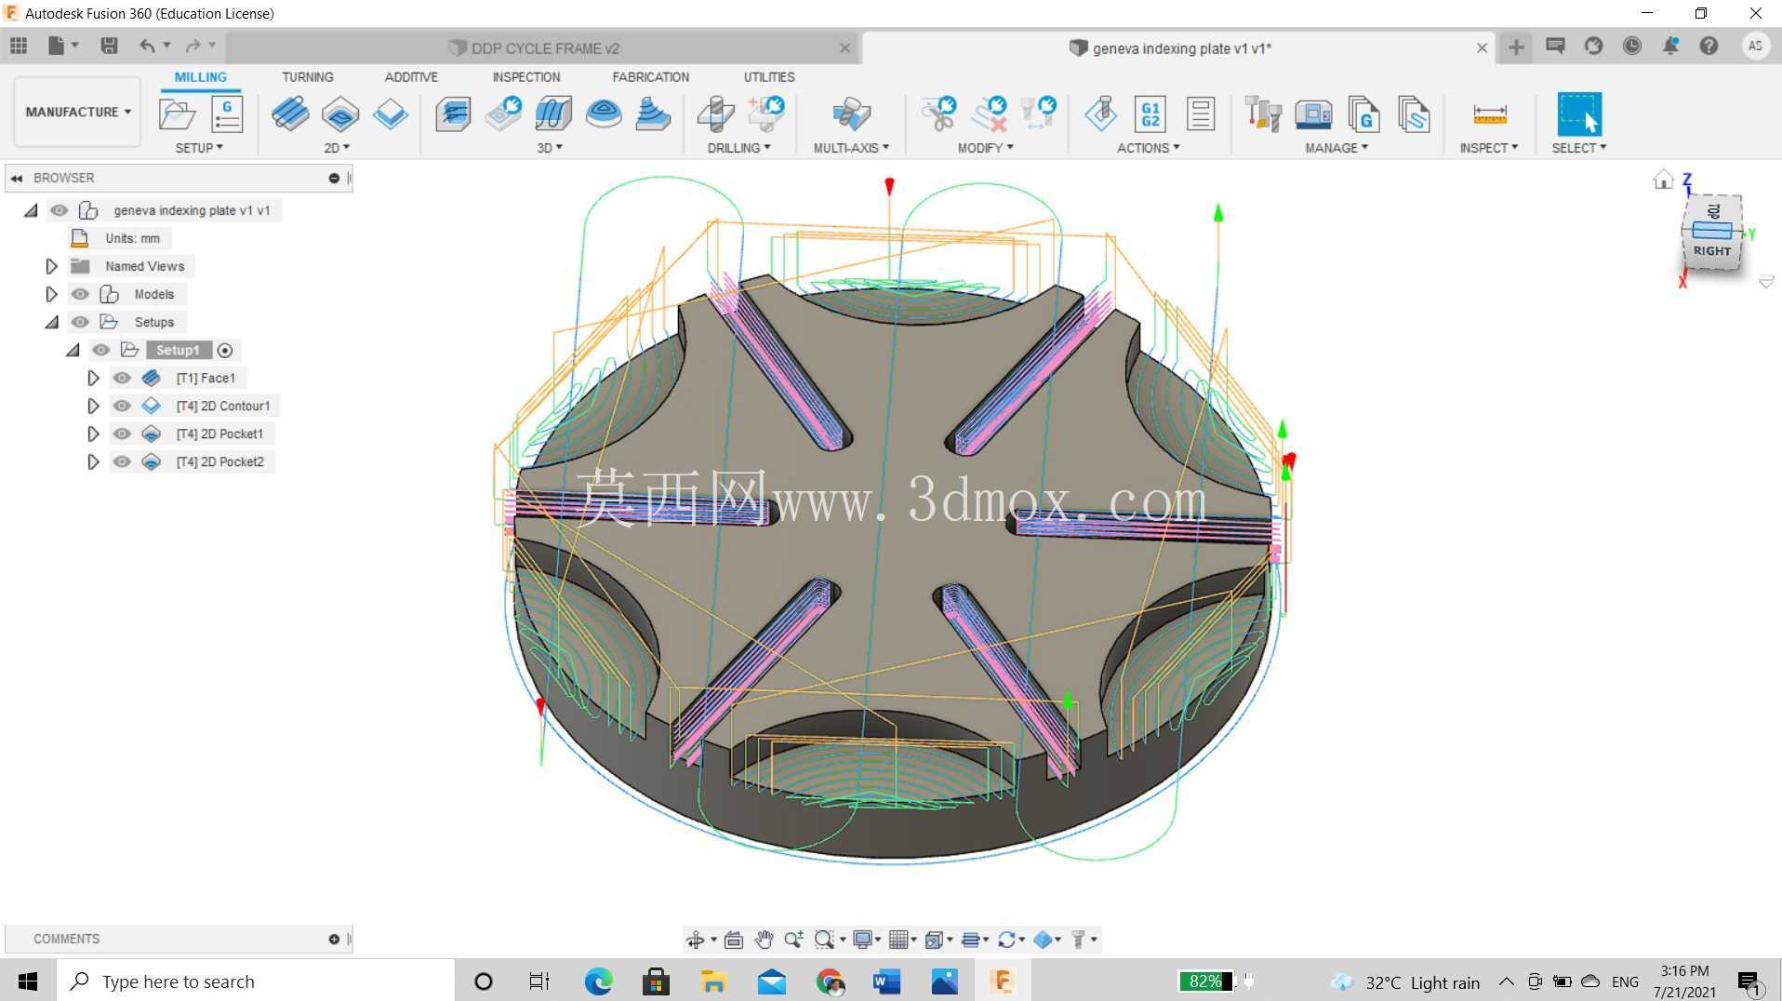Switch to the ADDITIVE tab

click(x=411, y=77)
